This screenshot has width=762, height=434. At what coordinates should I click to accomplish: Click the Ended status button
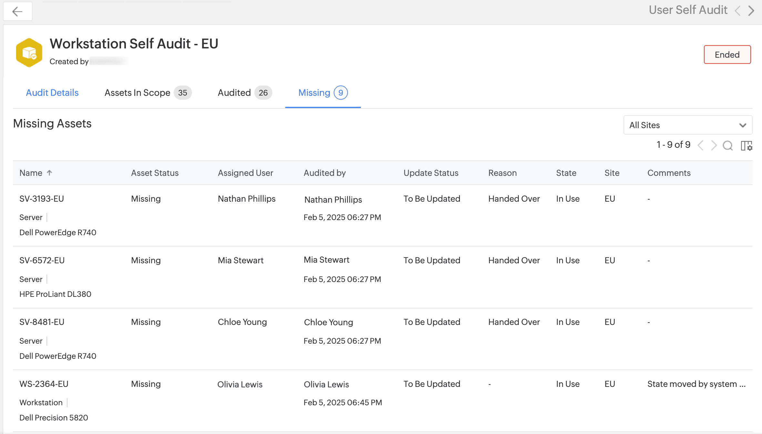[727, 55]
